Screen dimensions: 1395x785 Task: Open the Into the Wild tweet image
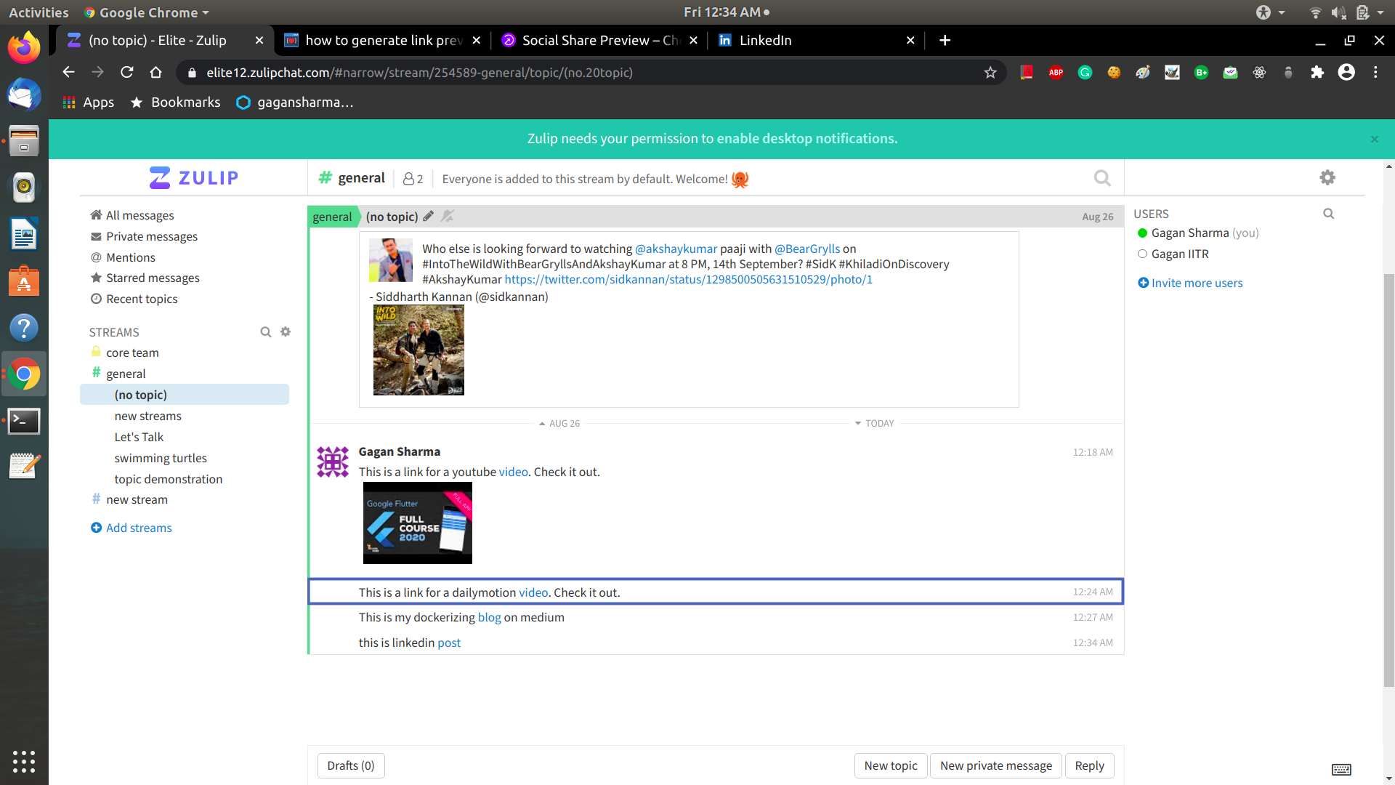pyautogui.click(x=418, y=350)
